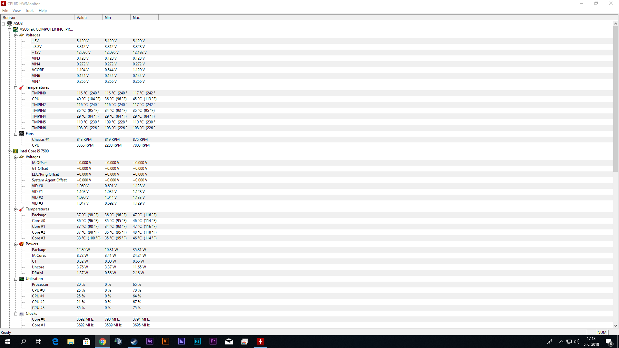Click the Clocks section icon

[x=22, y=314]
